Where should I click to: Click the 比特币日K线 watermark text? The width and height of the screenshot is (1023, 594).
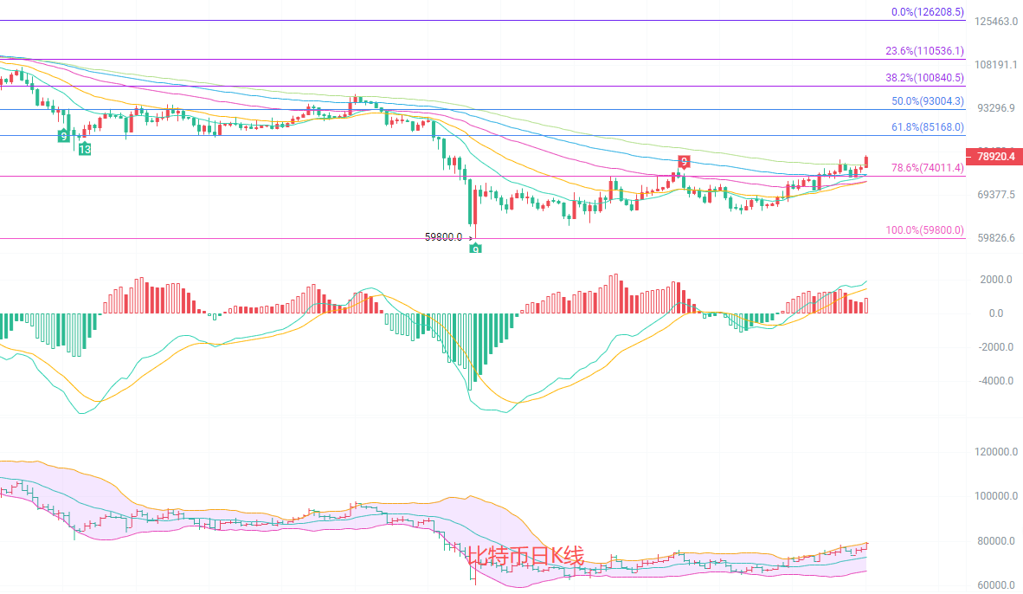(x=525, y=556)
